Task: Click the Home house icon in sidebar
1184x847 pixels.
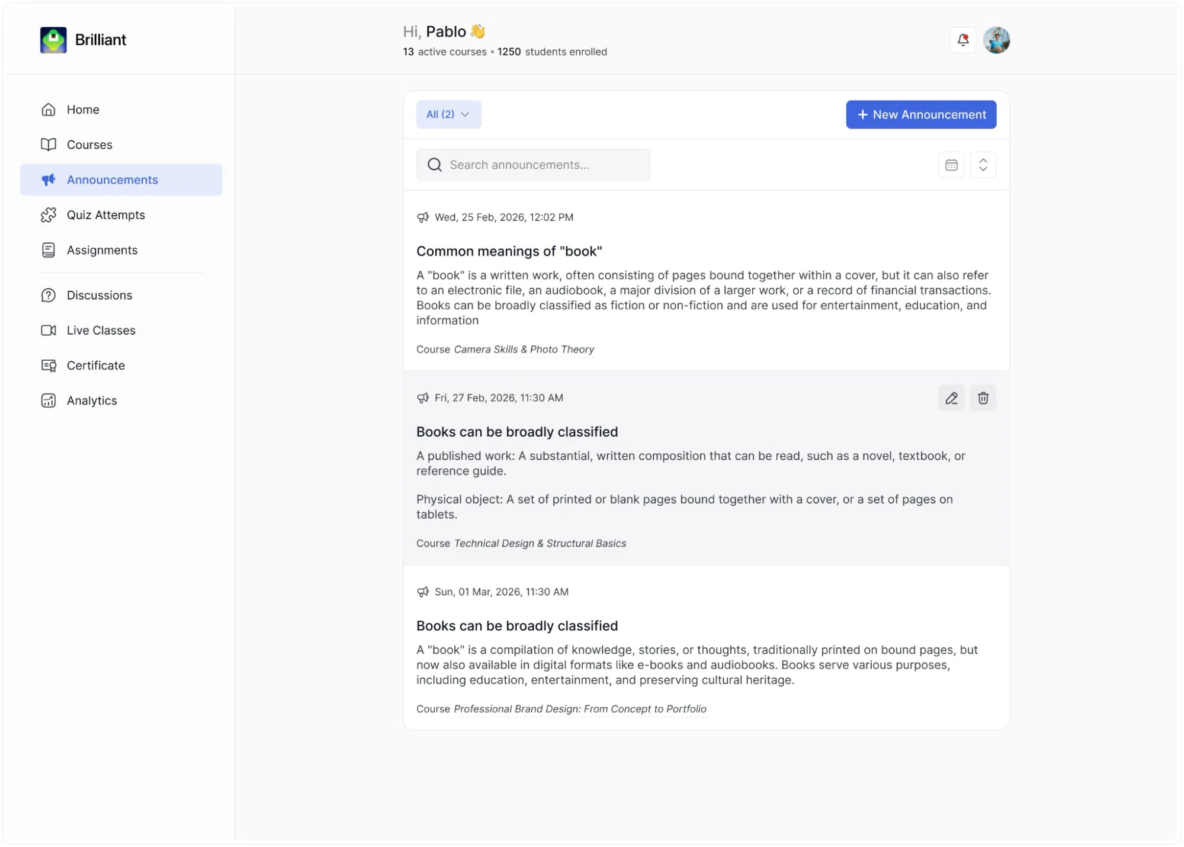Action: tap(49, 110)
